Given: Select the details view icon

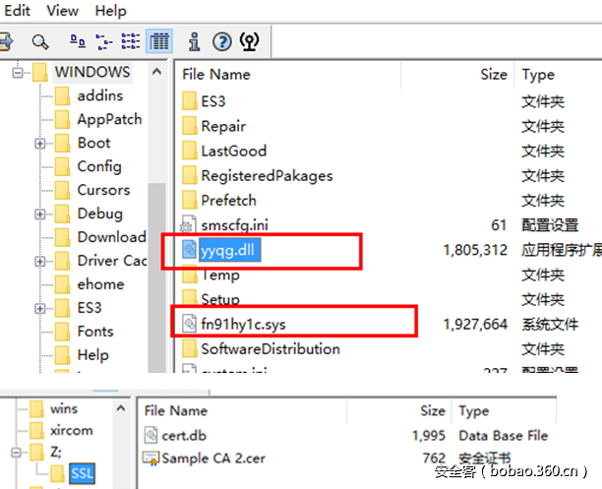Looking at the screenshot, I should coord(157,41).
